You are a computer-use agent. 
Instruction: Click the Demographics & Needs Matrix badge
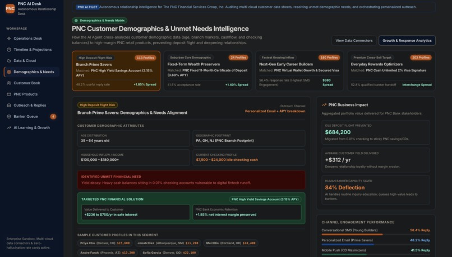pyautogui.click(x=99, y=21)
